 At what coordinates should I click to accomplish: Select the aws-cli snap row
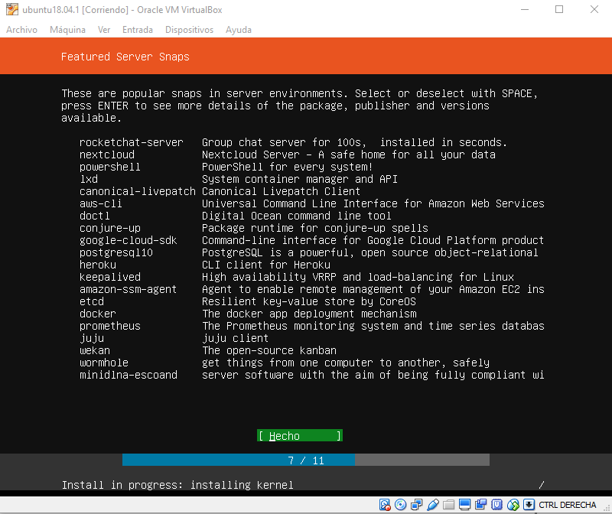point(312,203)
